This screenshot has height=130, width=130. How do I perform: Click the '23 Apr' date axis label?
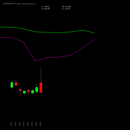19,124
